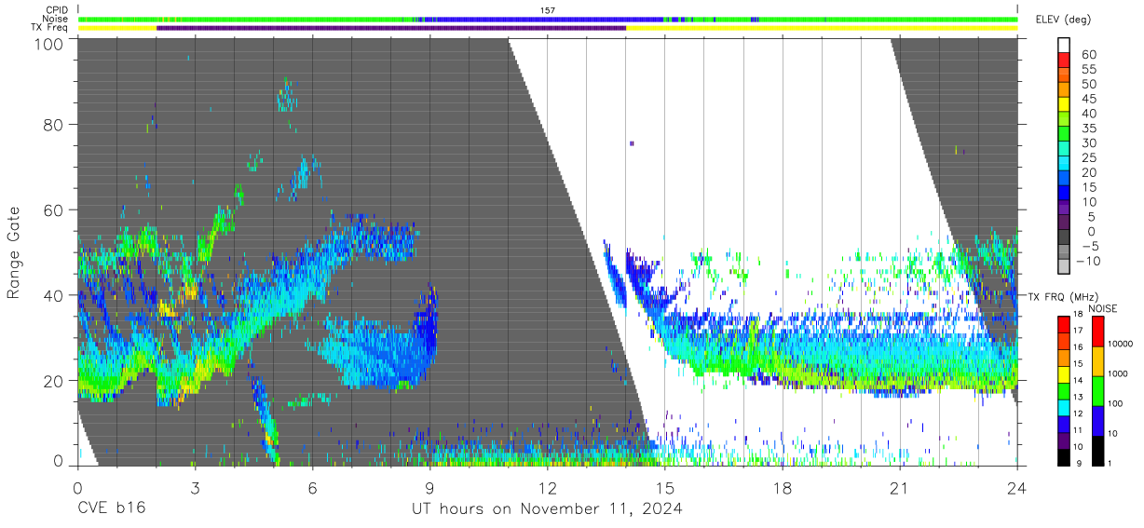The height and width of the screenshot is (528, 1144).
Task: Click elevation colorbar label -10
Action: (x=1090, y=261)
